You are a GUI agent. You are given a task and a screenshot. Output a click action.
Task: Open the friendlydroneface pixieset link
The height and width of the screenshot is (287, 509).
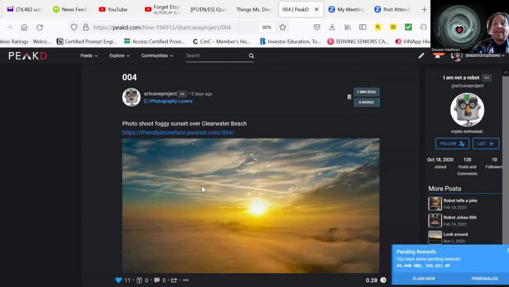pos(178,133)
